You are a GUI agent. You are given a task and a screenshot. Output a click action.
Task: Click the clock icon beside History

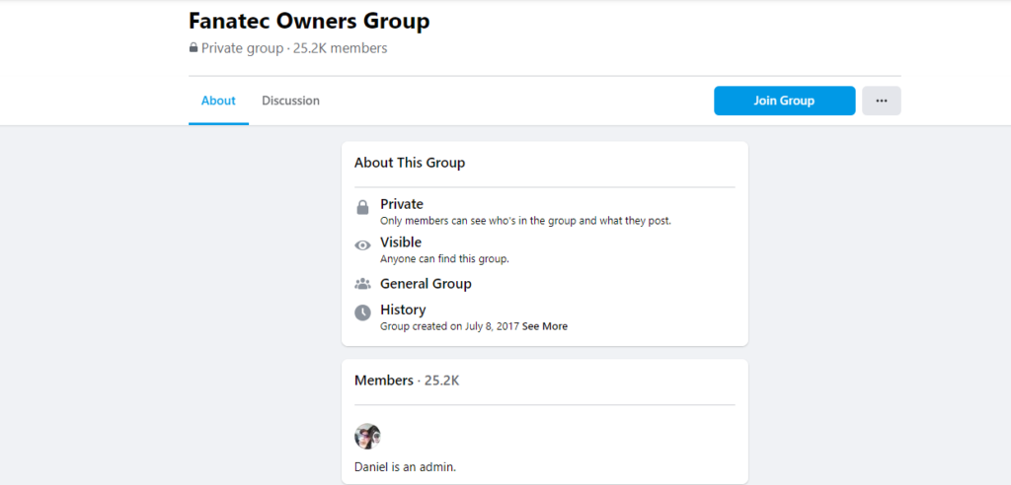click(362, 312)
